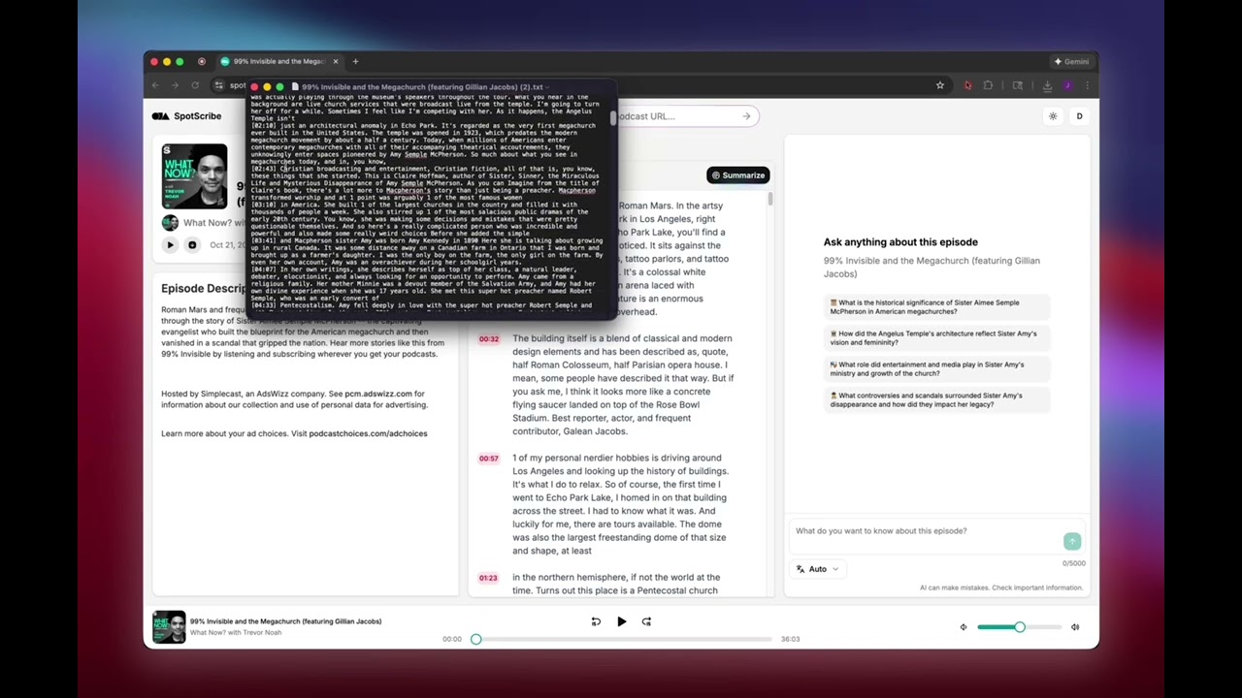The height and width of the screenshot is (698, 1242).
Task: Jump to transcript timestamp 00:57
Action: click(x=488, y=459)
